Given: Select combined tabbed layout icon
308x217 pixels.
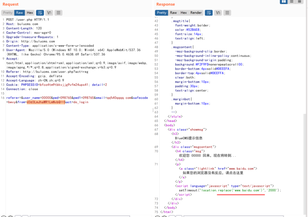Looking at the screenshot, I should pos(299,2).
